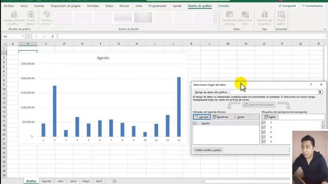
Task: Click the tallest bar at category 13
Action: [x=179, y=107]
